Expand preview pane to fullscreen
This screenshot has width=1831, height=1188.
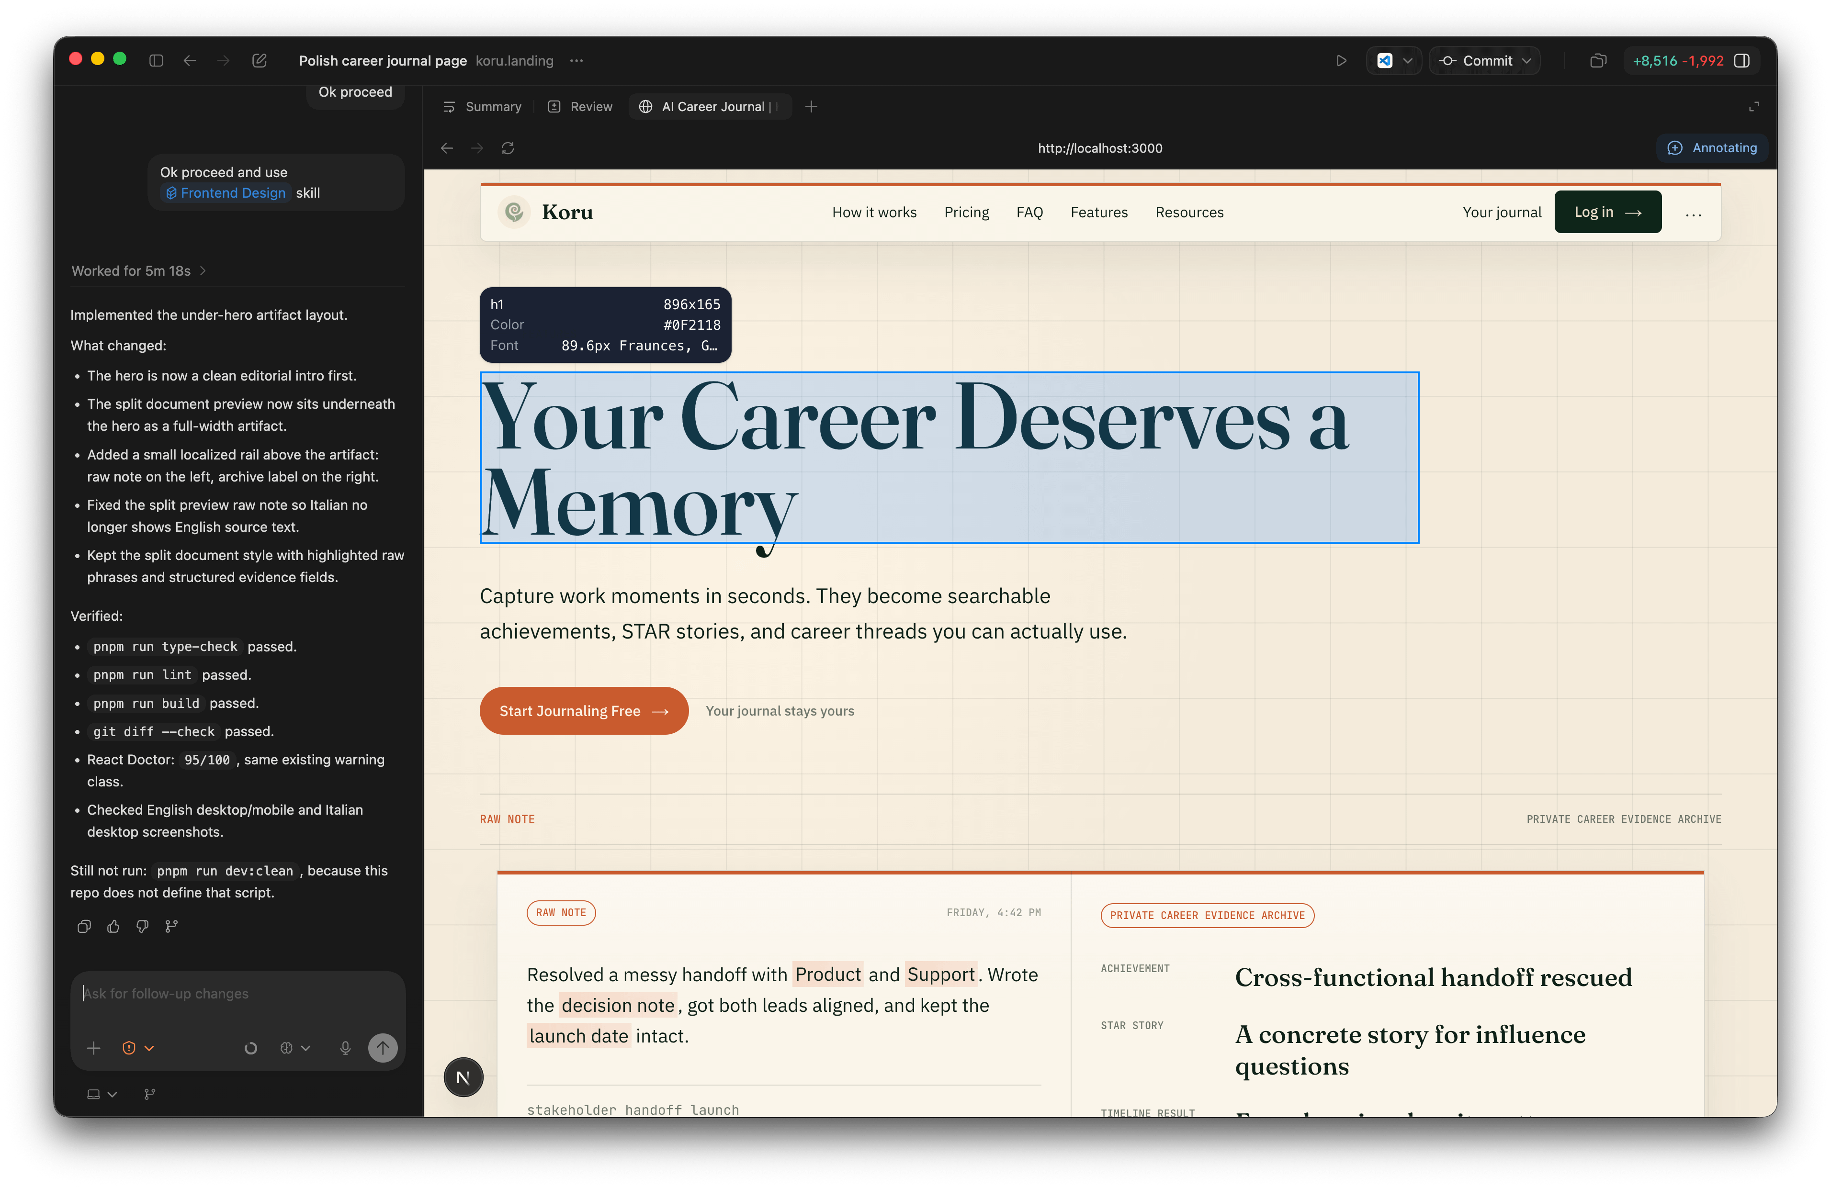[1754, 107]
